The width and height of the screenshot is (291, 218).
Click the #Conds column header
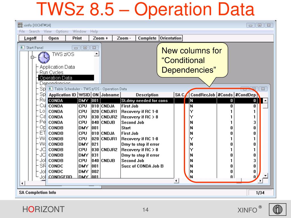click(225, 95)
